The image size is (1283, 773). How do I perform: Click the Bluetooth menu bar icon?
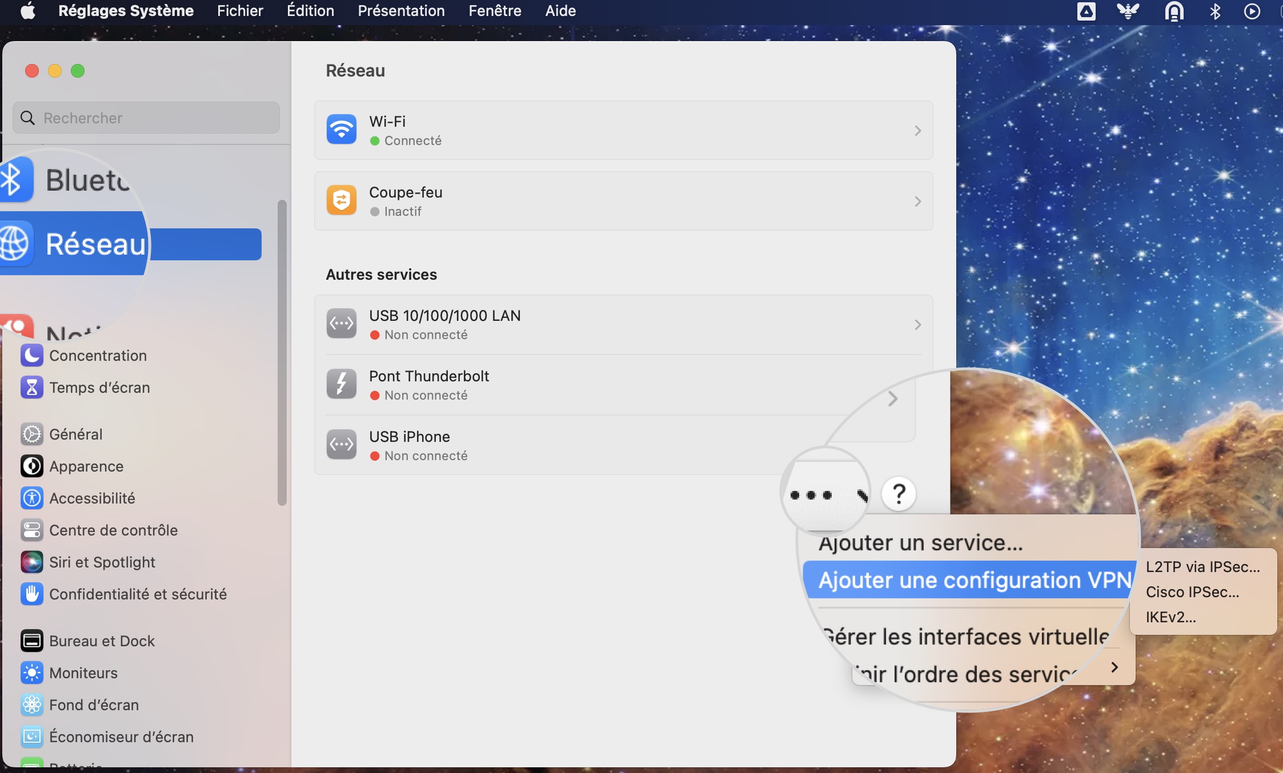coord(1215,11)
